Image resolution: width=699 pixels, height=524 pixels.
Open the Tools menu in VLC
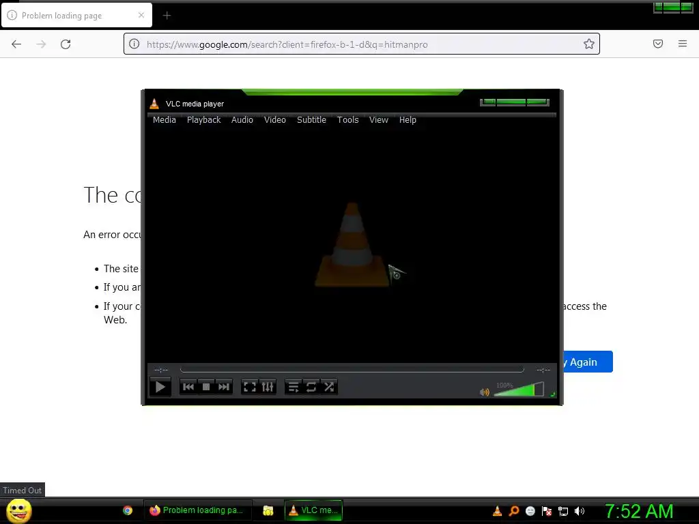pyautogui.click(x=347, y=120)
